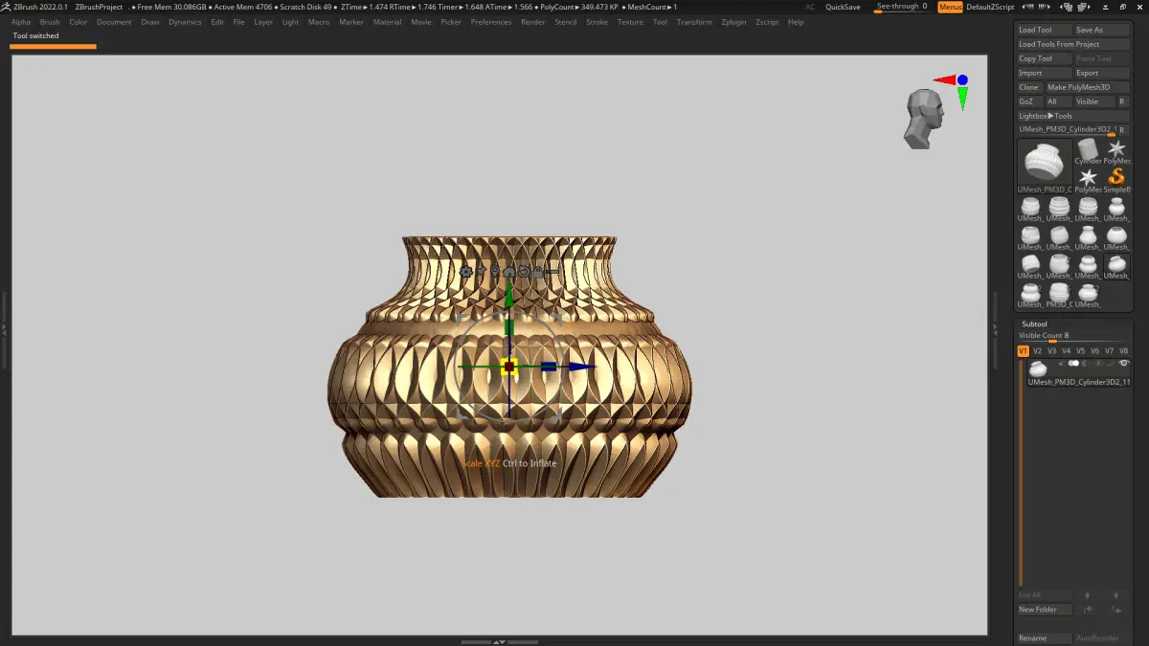Click the Export button
Image resolution: width=1149 pixels, height=646 pixels.
1102,73
